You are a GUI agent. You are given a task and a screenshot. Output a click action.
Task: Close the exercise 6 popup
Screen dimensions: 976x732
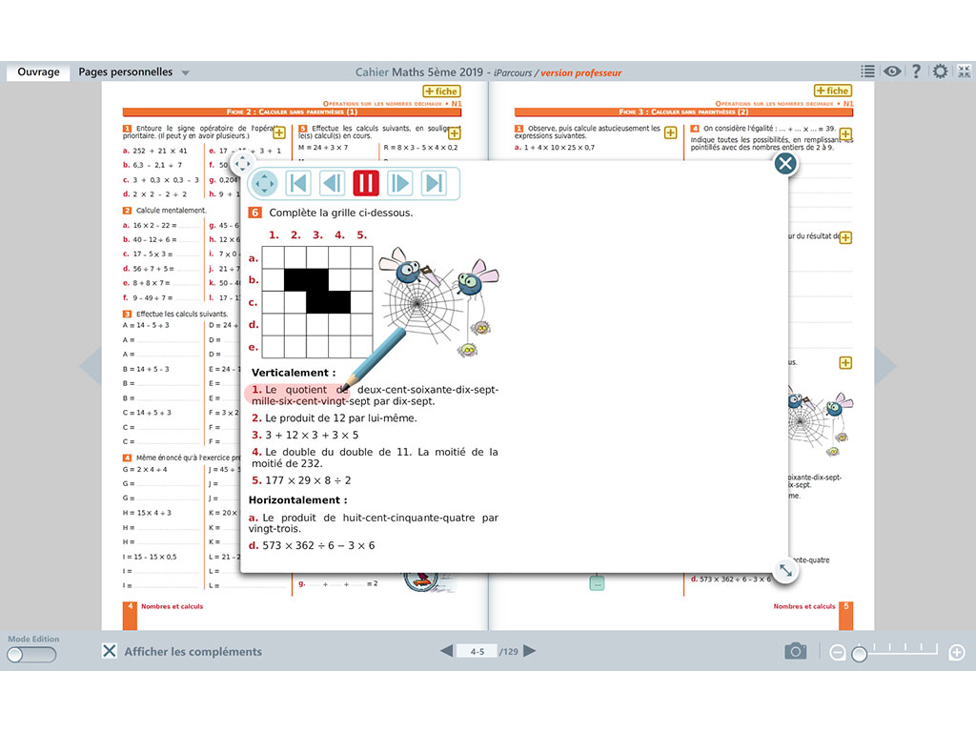784,164
